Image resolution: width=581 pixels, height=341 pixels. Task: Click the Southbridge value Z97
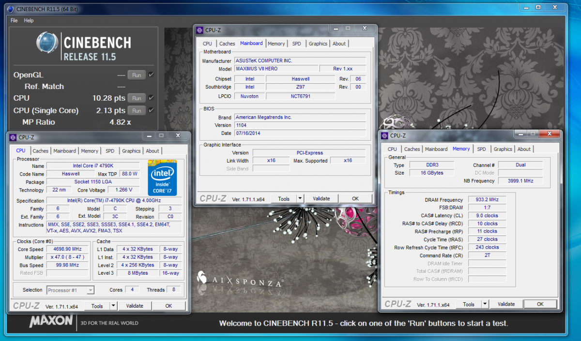[300, 87]
